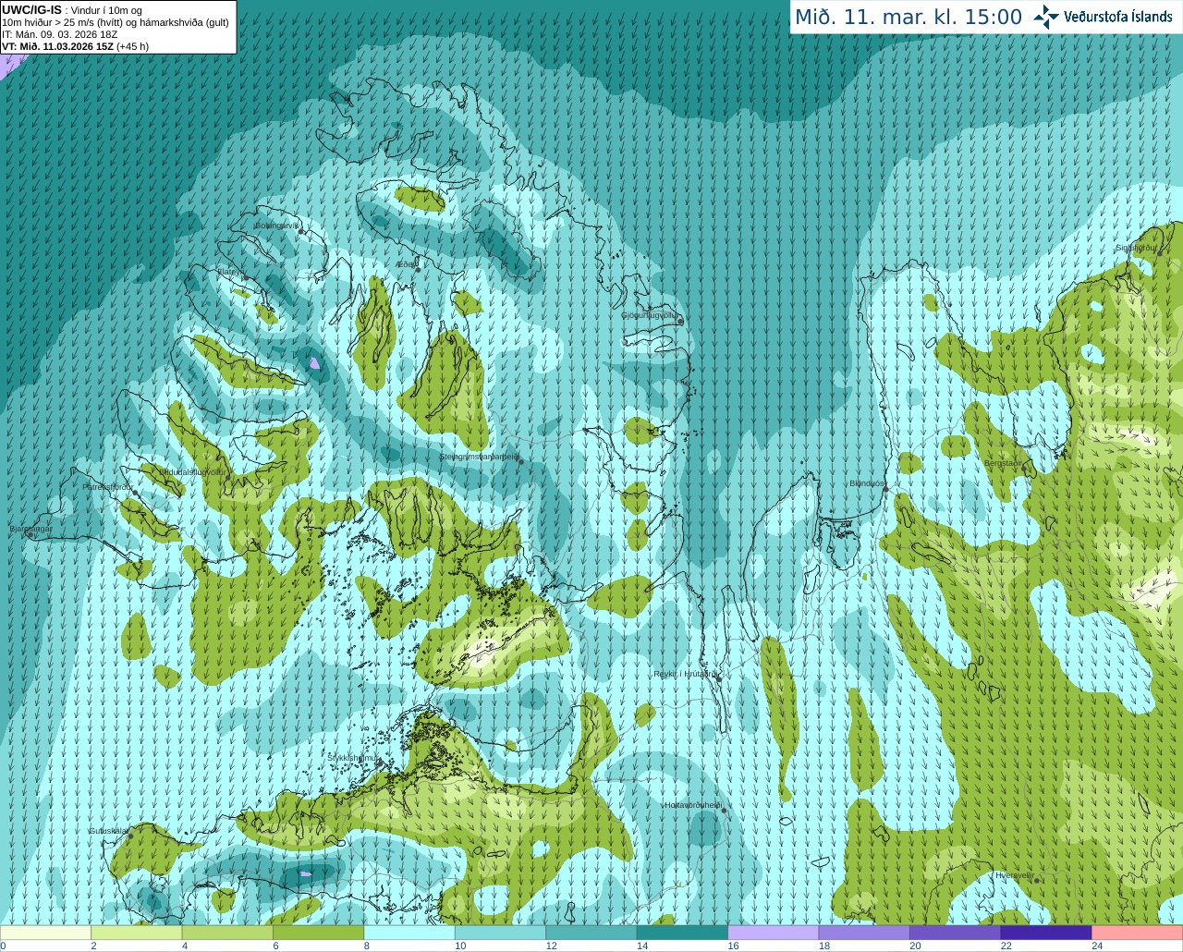Screen dimensions: 1183x952
Task: Click the Gjögurflugvöllur station label
Action: pyautogui.click(x=649, y=315)
